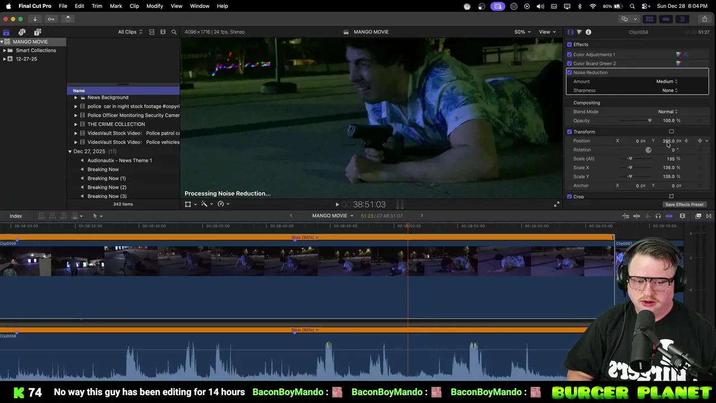Image resolution: width=716 pixels, height=403 pixels.
Task: Open the Sharpness None dropdown
Action: [670, 90]
